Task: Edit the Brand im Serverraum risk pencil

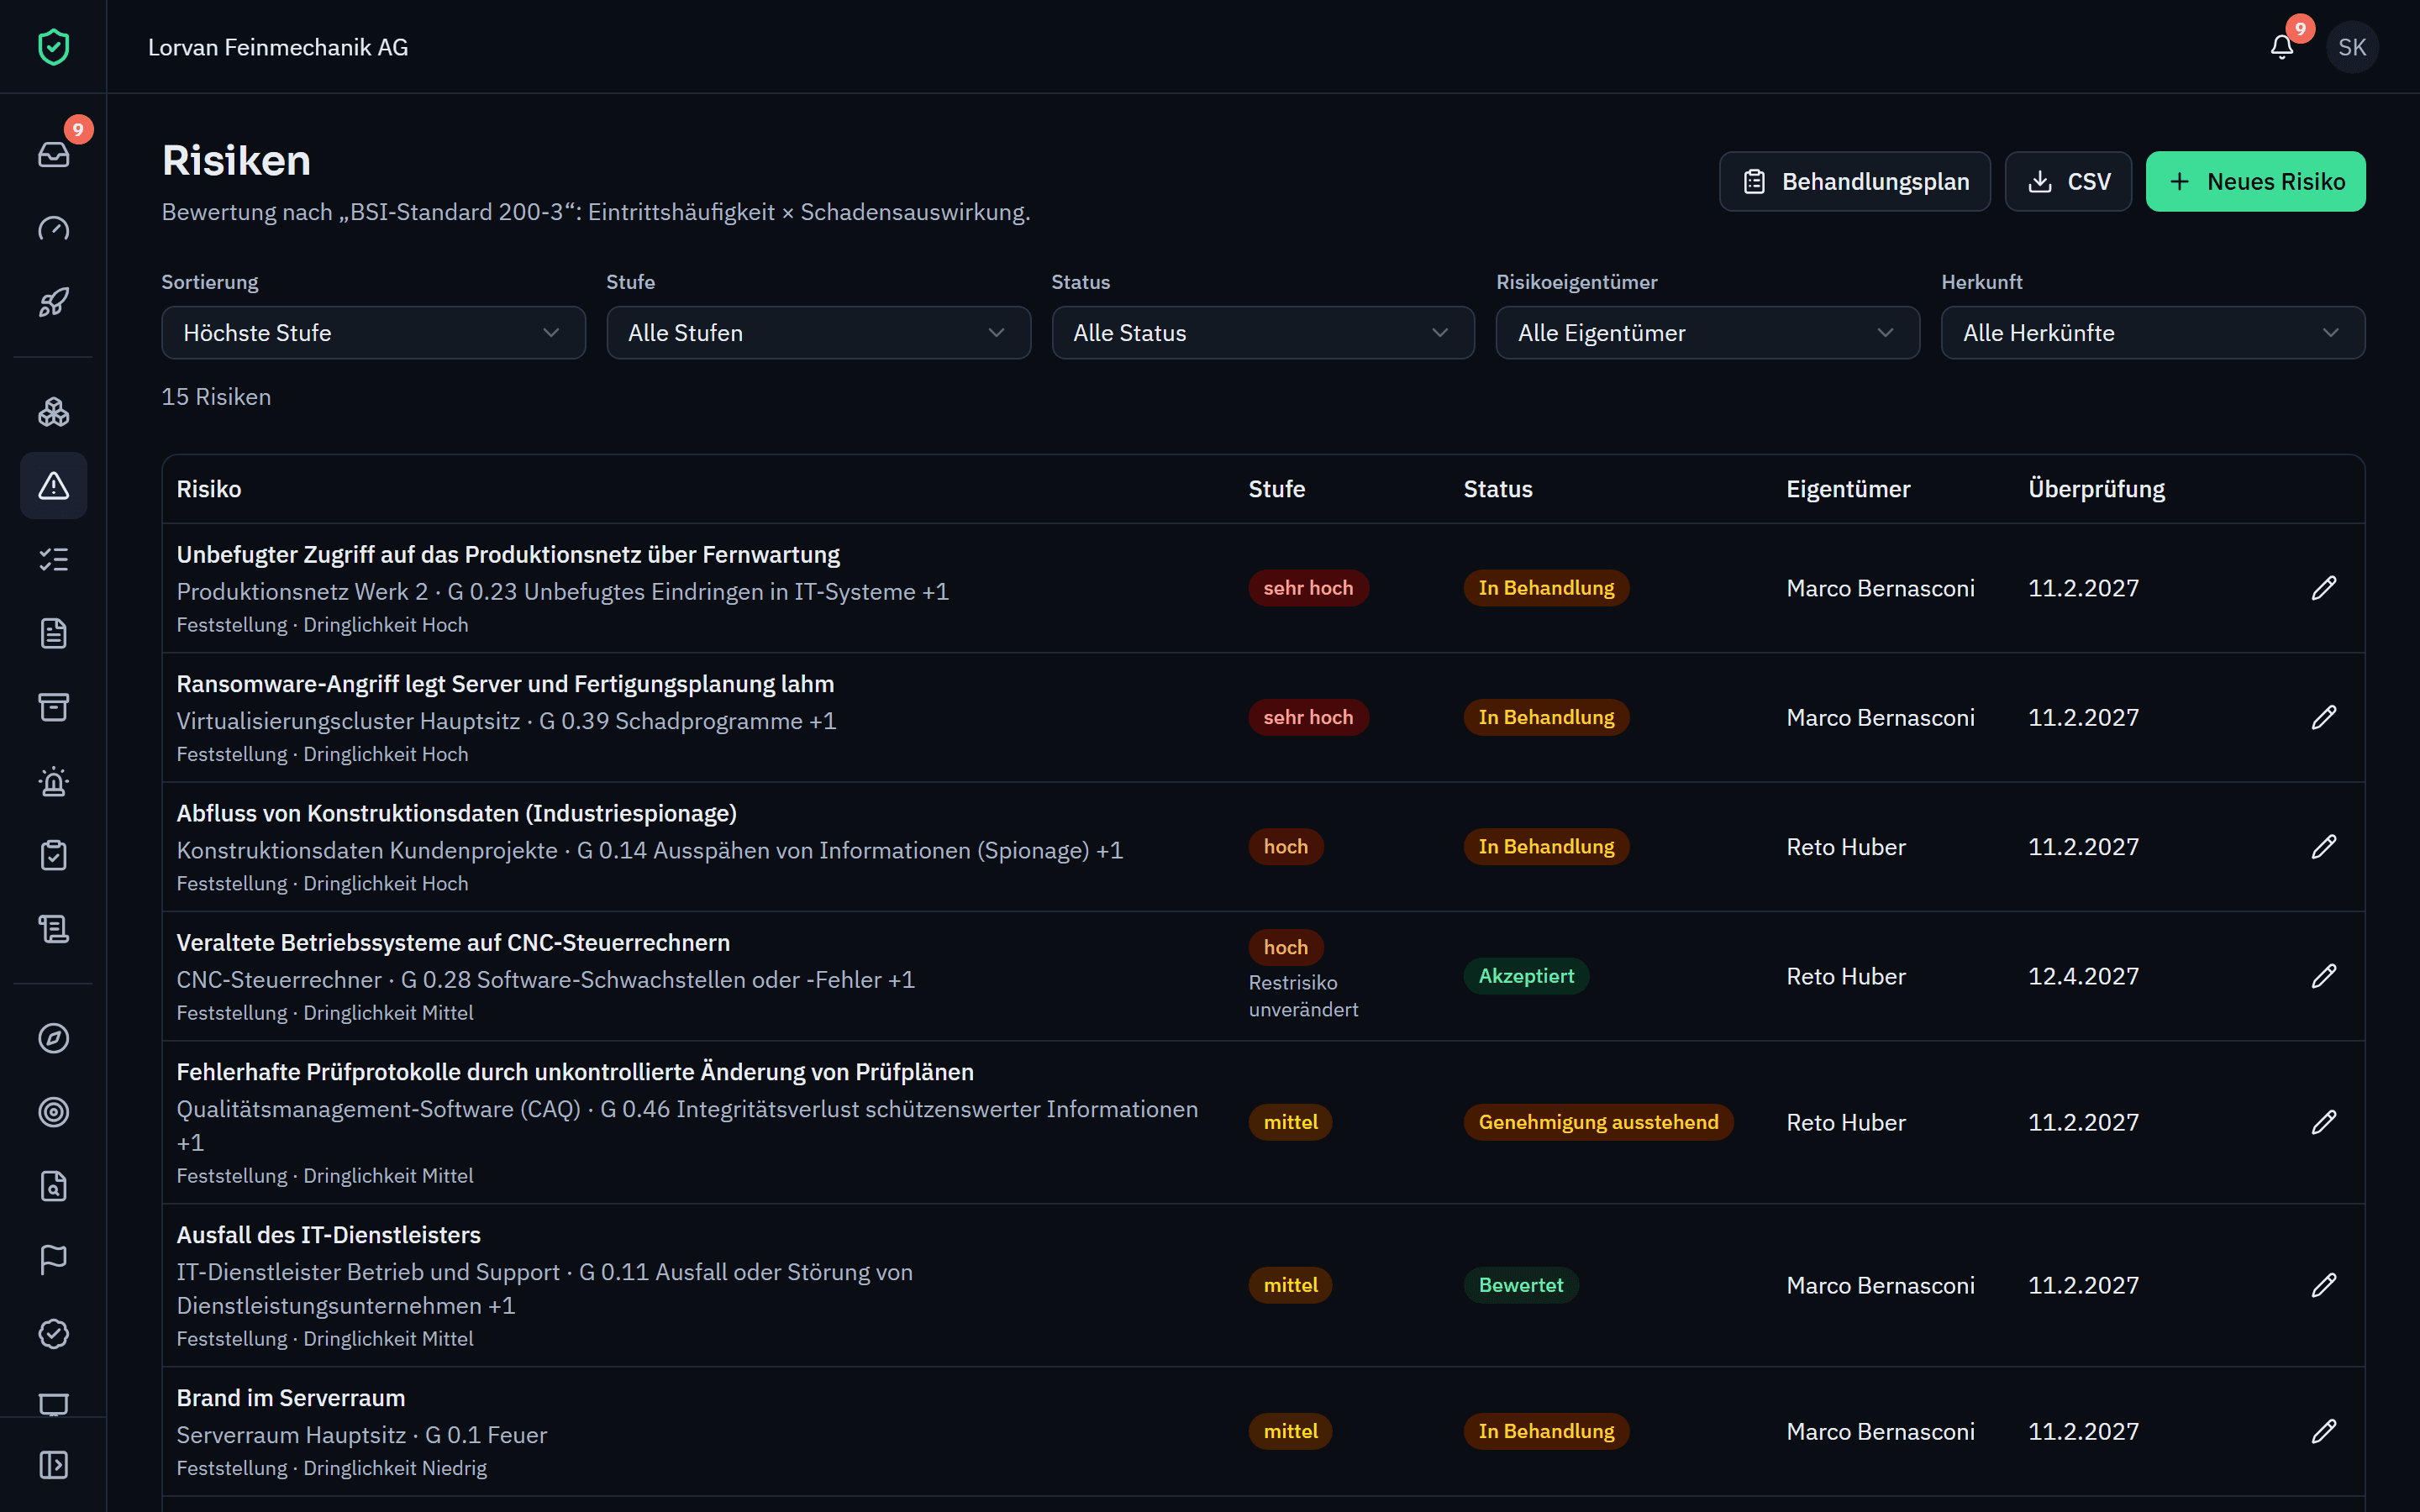Action: pyautogui.click(x=2324, y=1431)
